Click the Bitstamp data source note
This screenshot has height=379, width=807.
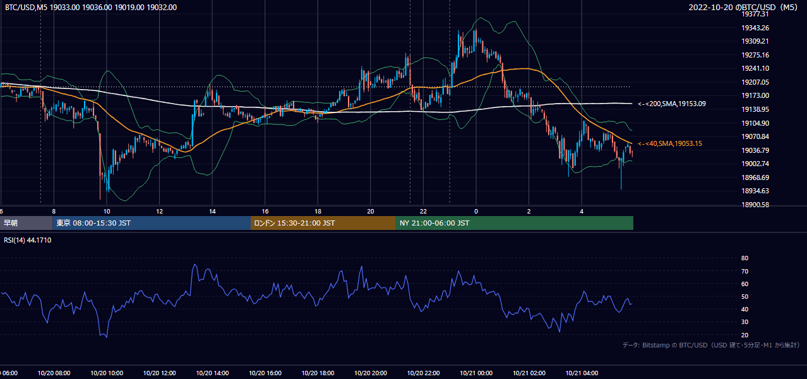click(x=711, y=345)
